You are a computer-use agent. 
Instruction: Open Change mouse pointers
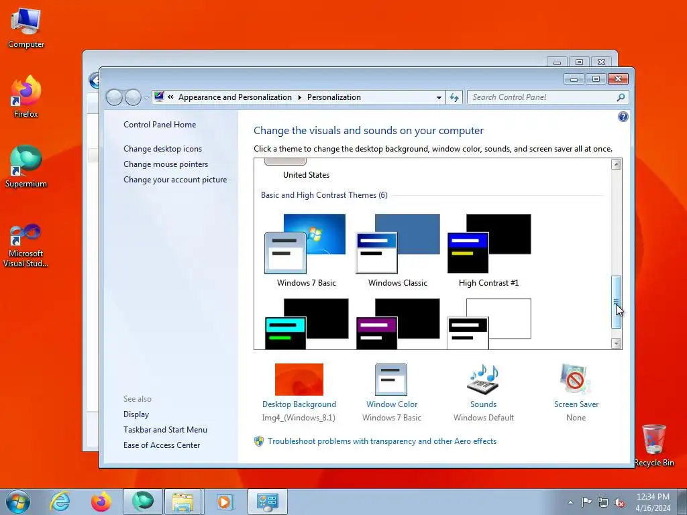coord(166,164)
